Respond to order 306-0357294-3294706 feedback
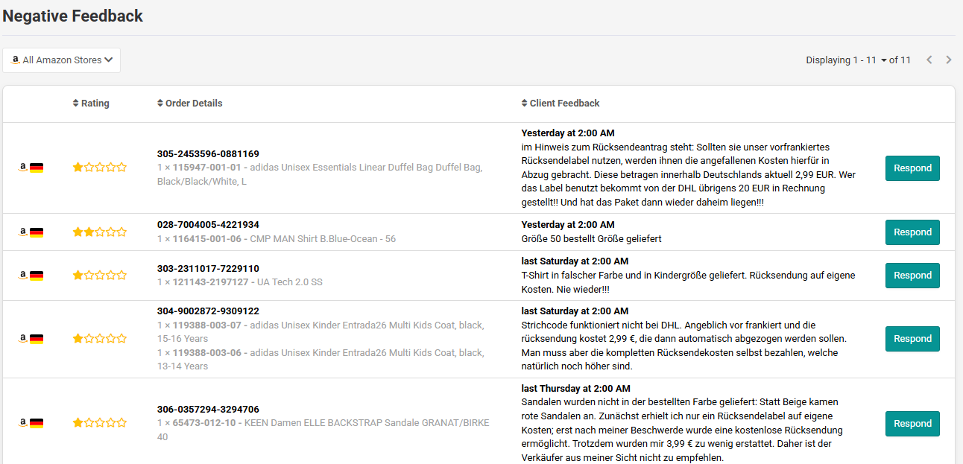The image size is (963, 464). pyautogui.click(x=912, y=424)
